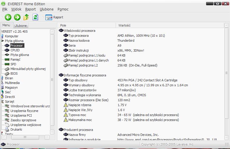Screen dimensions: 230x149
Task: Click the Zasoby sprzętowe icon
Action: 7,120
